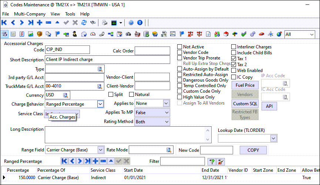Open the red car icon code section
Viewport: 320px width, 185px height.
[x=262, y=34]
